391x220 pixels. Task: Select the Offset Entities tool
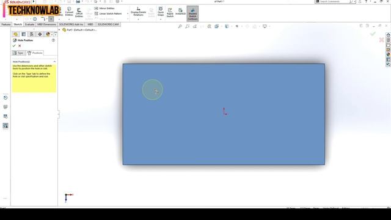coord(79,13)
